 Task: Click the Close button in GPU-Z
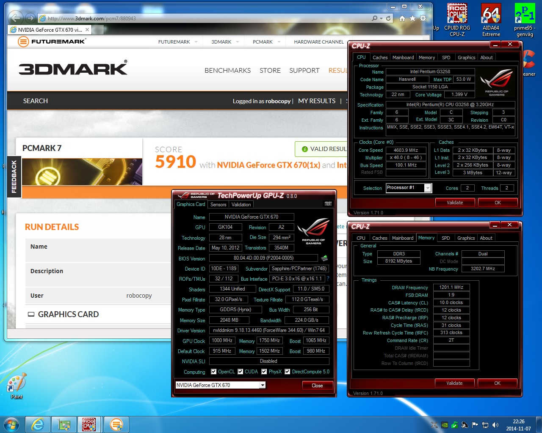[317, 385]
